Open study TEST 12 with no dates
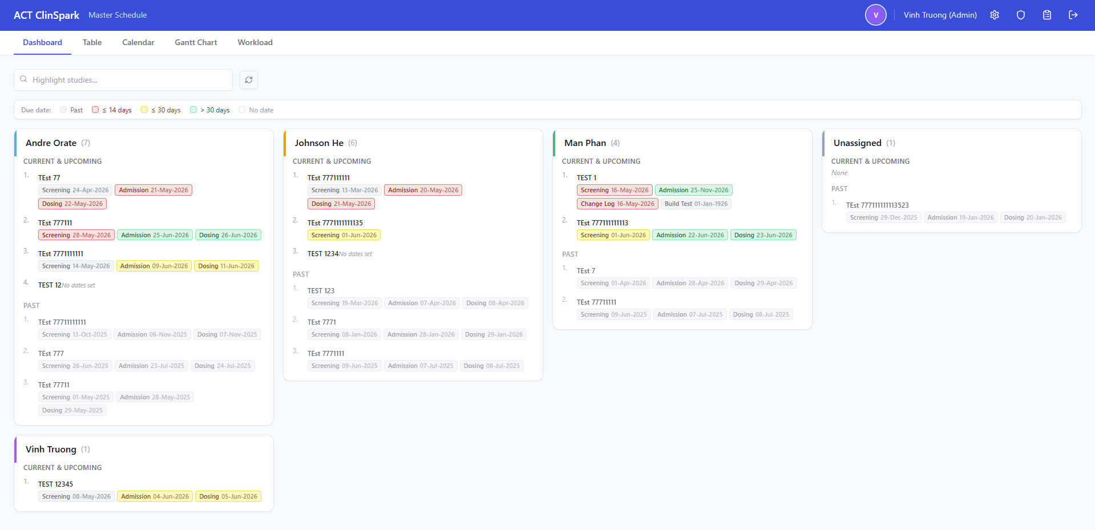Viewport: 1095px width, 530px height. pos(50,285)
